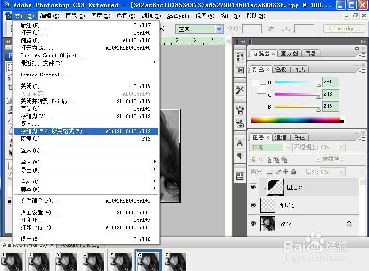Select animation frame 6 thumbnail

coord(148,261)
